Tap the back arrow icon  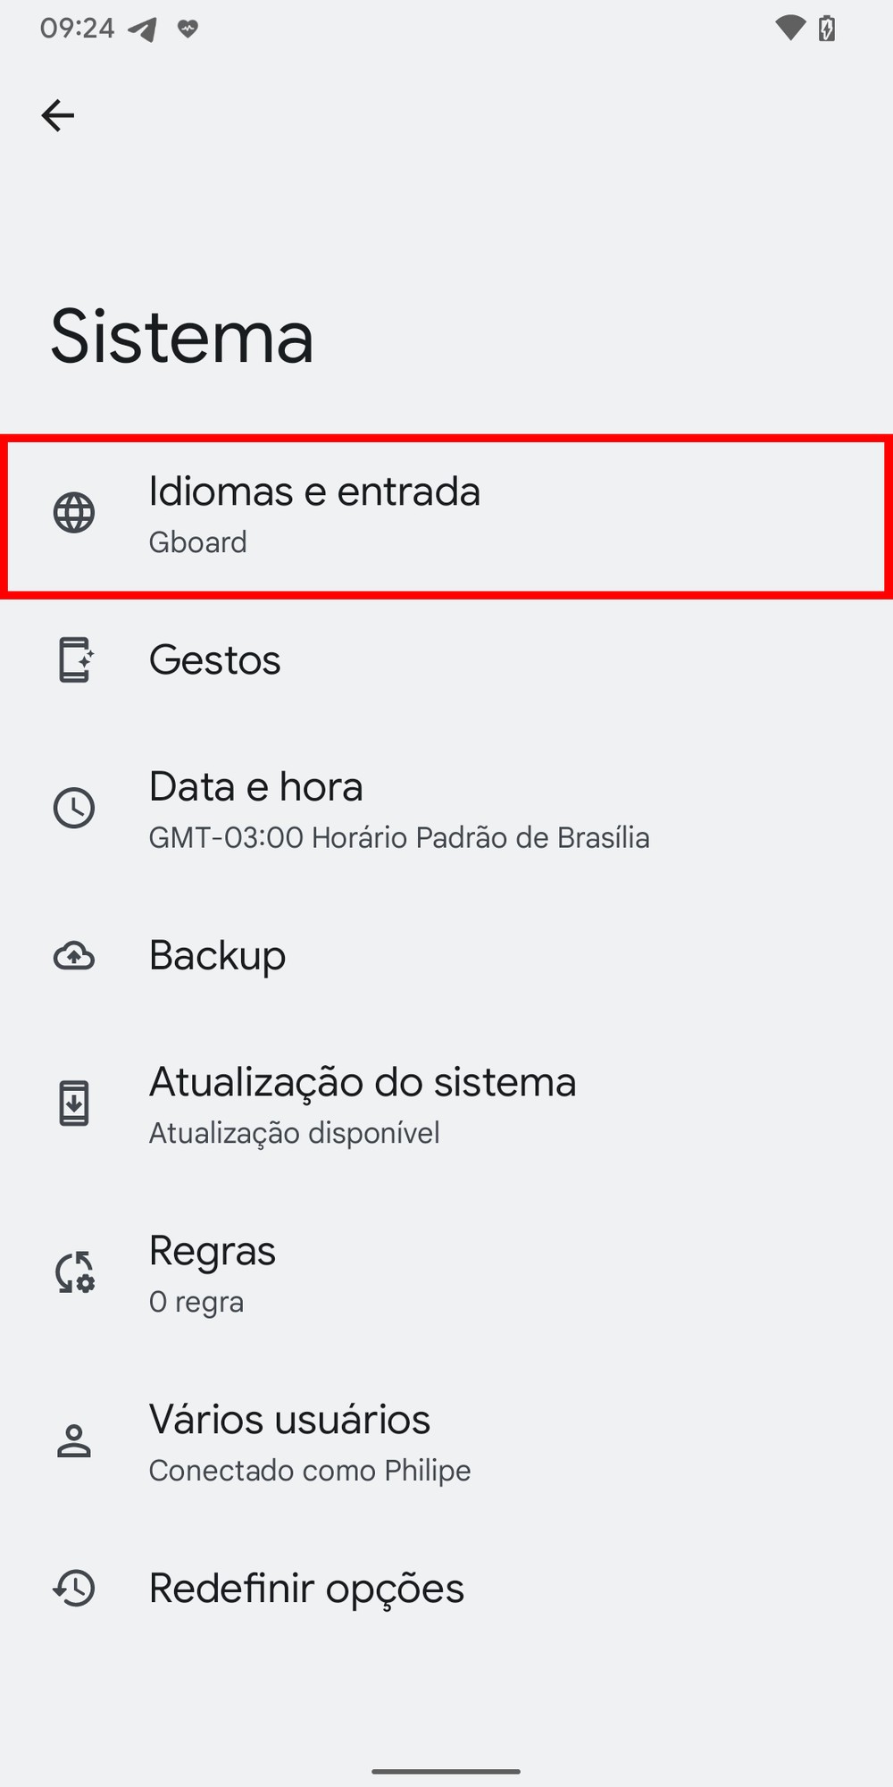pyautogui.click(x=58, y=115)
